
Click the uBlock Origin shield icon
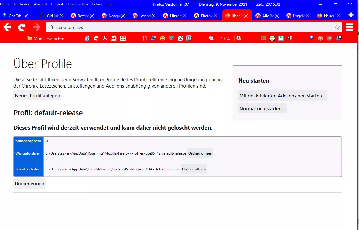[329, 38]
